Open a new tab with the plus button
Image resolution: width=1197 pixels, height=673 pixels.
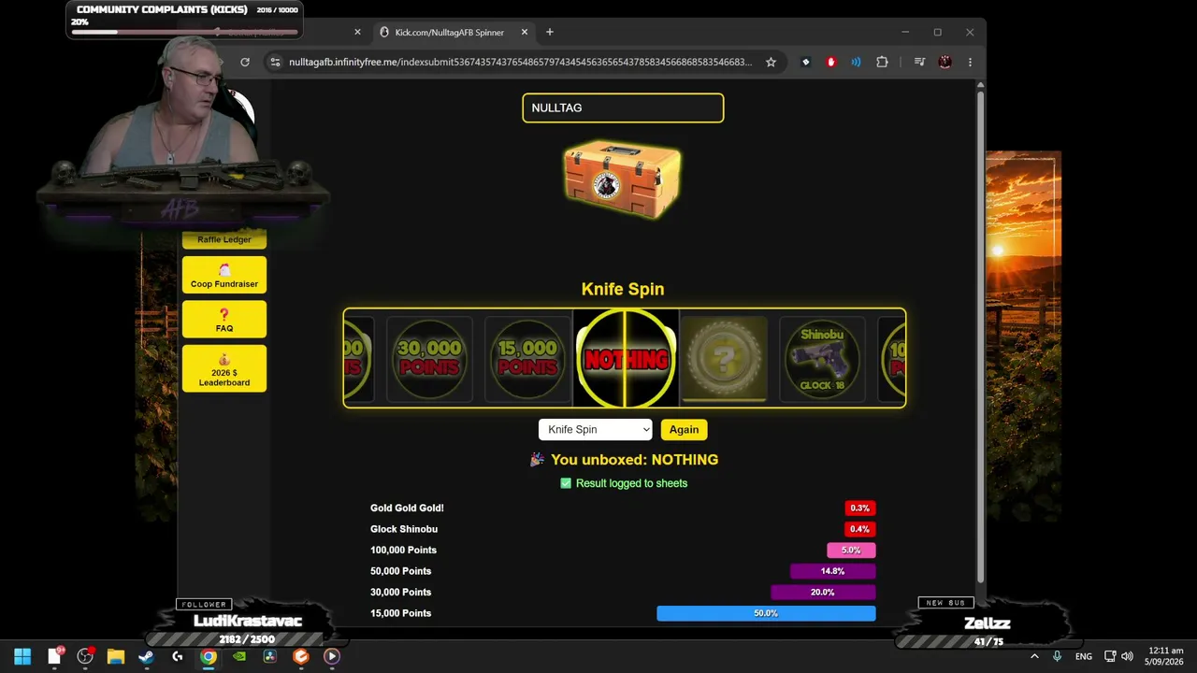click(549, 32)
